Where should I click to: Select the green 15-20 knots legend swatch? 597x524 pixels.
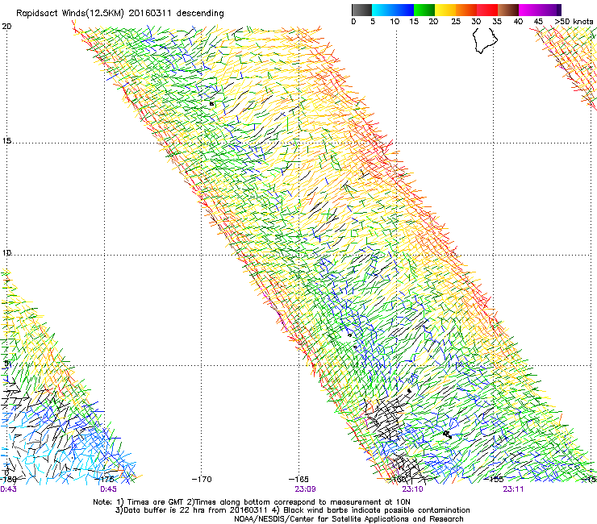(424, 10)
